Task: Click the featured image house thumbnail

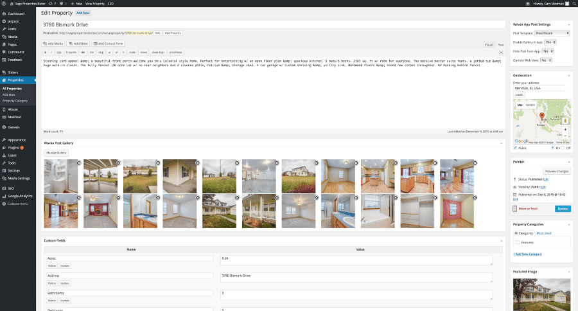Action: (541, 294)
